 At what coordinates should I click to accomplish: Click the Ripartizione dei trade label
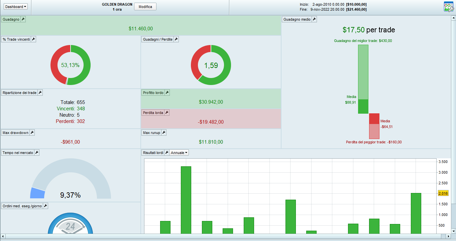pyautogui.click(x=19, y=93)
